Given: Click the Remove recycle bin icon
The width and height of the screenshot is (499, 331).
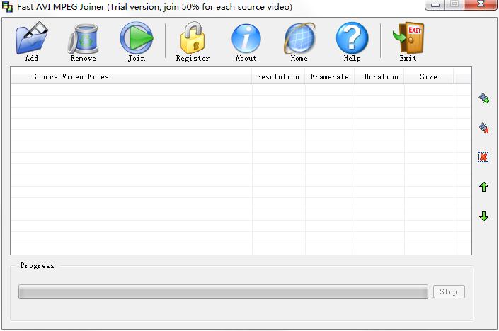Looking at the screenshot, I should pos(83,38).
